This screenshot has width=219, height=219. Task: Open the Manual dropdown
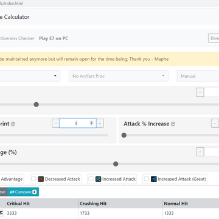tap(198, 76)
